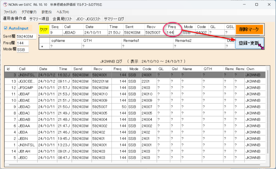Open the JCC・JCGリスト tab
Image resolution: width=276 pixels, height=169 pixels.
tap(88, 19)
